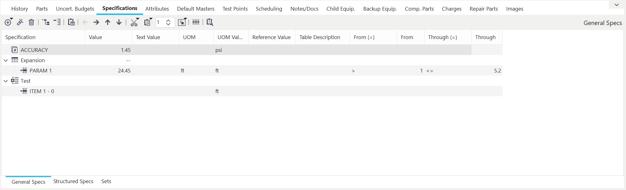Click the add specification plus icon
The width and height of the screenshot is (626, 190).
[8, 22]
